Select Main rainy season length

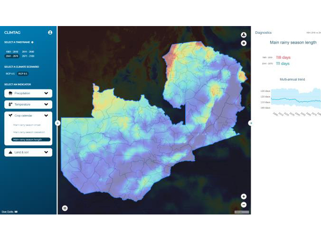31,140
